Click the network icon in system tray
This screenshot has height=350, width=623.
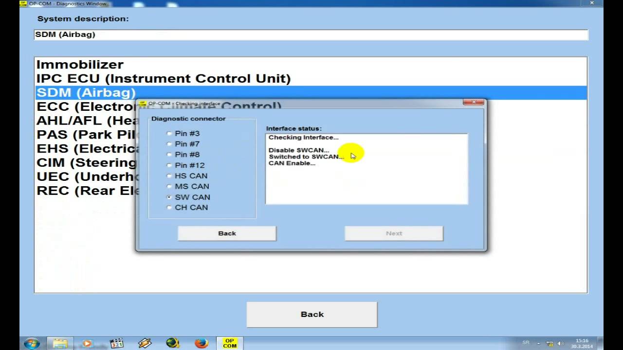[550, 343]
